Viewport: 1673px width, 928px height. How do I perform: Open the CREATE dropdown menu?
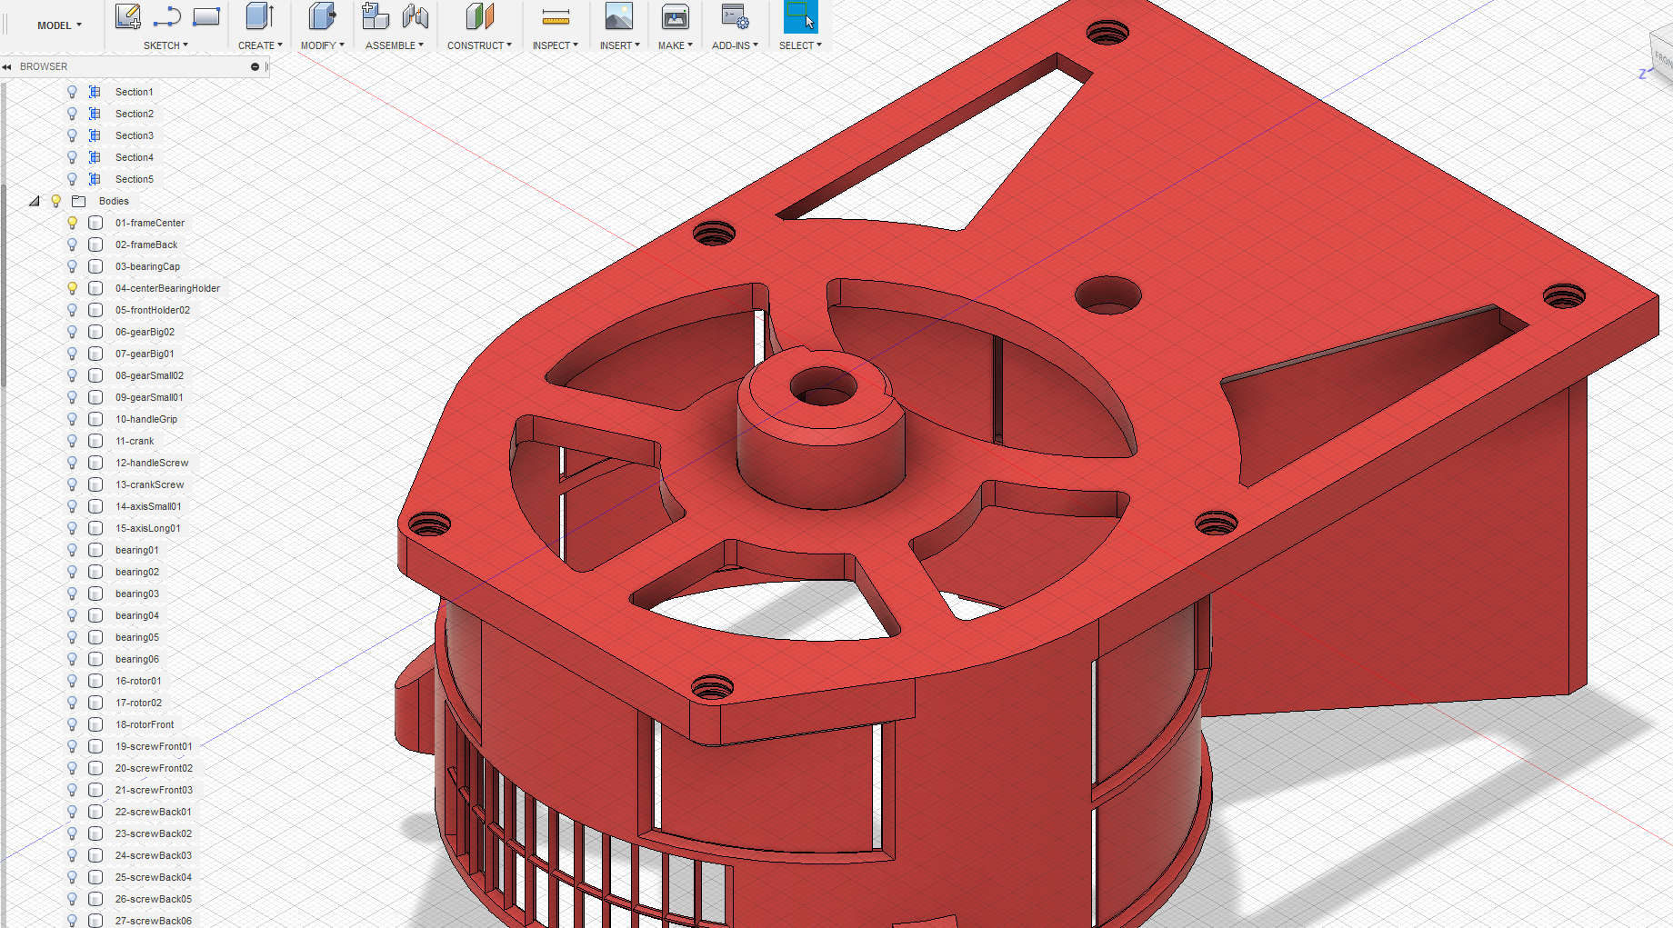pos(260,45)
